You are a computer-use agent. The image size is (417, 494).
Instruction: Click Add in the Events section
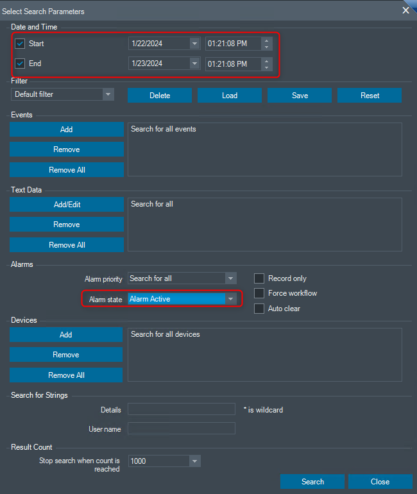[67, 130]
